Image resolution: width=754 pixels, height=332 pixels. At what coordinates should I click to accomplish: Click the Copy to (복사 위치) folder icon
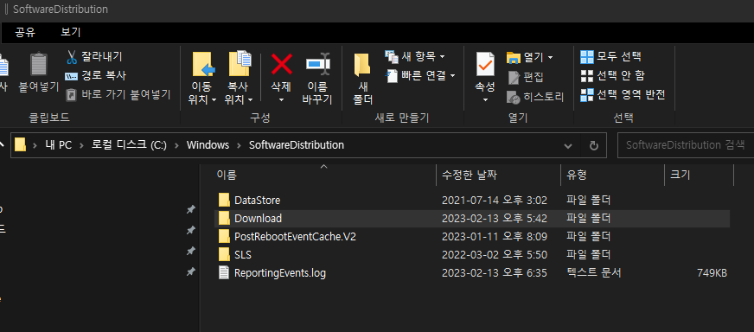coord(240,64)
